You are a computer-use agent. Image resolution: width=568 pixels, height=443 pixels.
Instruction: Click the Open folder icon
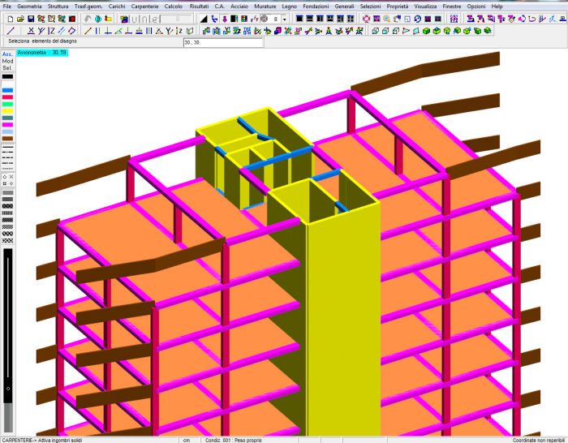(19, 18)
